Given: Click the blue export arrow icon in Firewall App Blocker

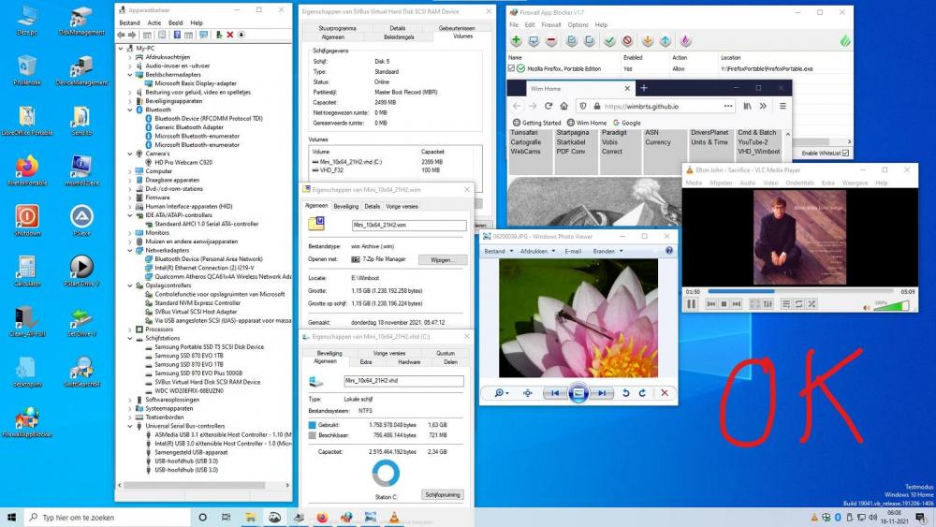Looking at the screenshot, I should [665, 40].
